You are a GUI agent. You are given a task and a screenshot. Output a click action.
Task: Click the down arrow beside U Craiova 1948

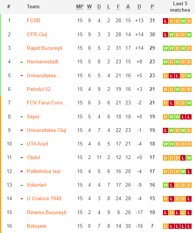22,199
